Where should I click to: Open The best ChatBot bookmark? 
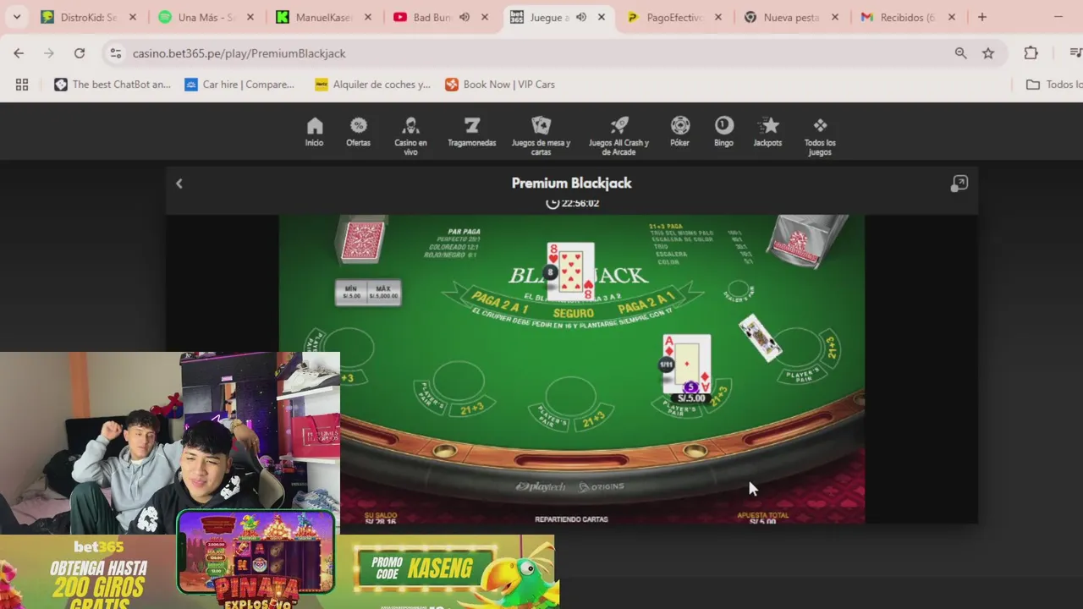(x=113, y=85)
